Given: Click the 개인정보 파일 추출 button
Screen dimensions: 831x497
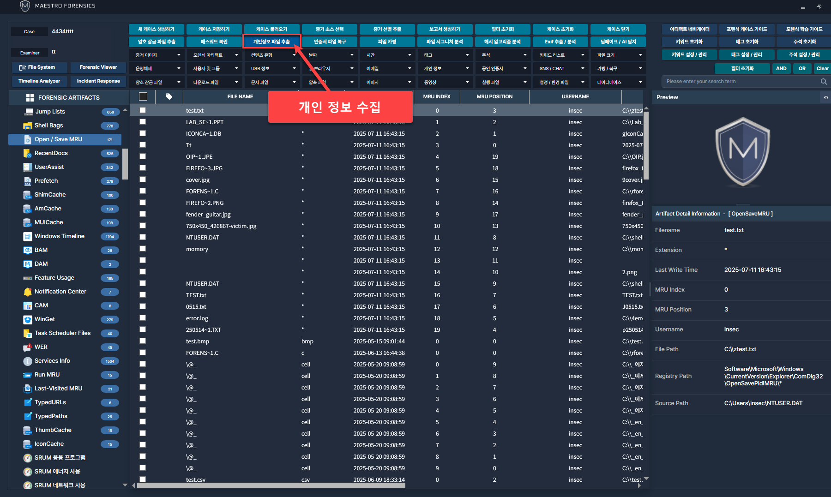Looking at the screenshot, I should pos(272,42).
